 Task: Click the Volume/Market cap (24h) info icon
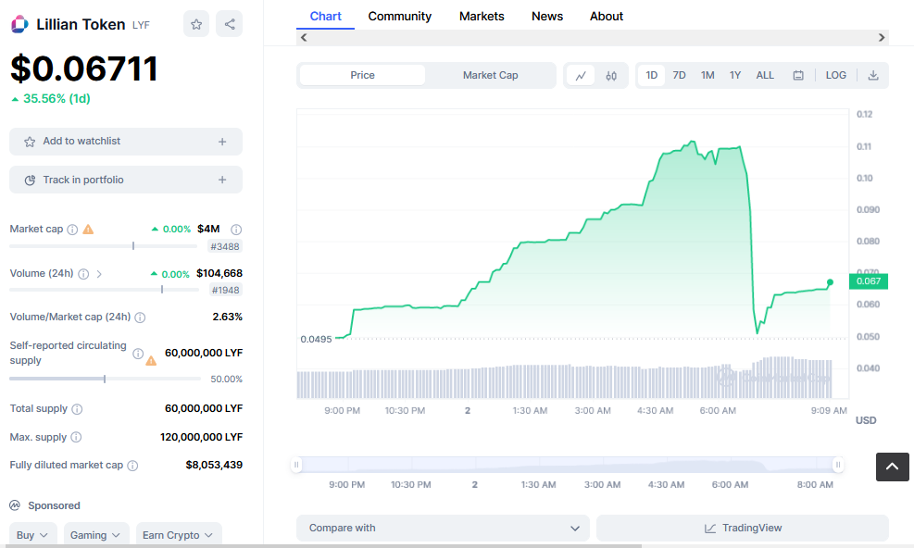coord(140,318)
